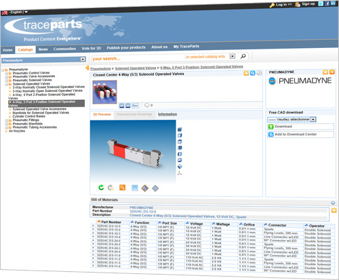Click the isometric view cube icon above axes

click(x=180, y=166)
